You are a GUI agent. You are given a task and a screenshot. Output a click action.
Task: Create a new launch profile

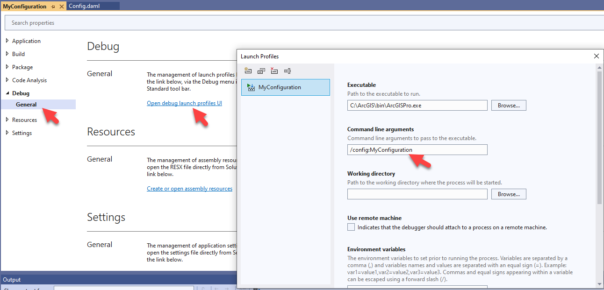(x=248, y=71)
